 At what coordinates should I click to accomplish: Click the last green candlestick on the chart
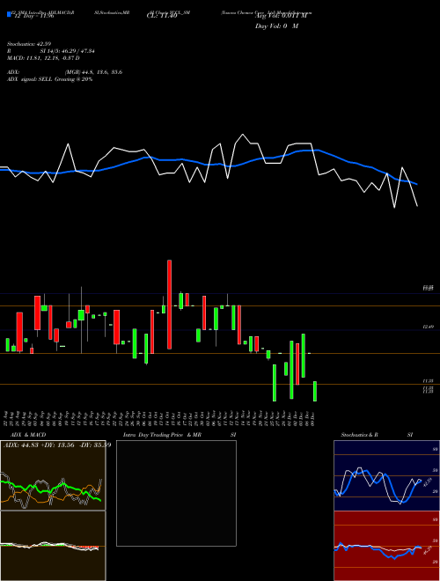coord(315,391)
